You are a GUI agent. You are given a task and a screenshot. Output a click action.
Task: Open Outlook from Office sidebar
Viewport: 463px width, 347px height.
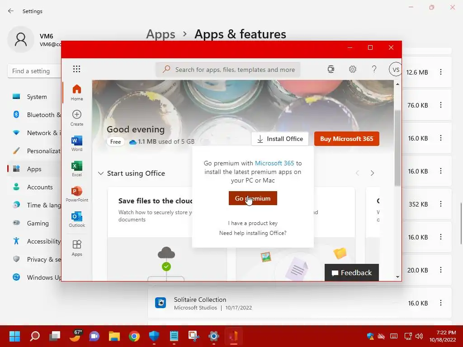[x=77, y=219]
